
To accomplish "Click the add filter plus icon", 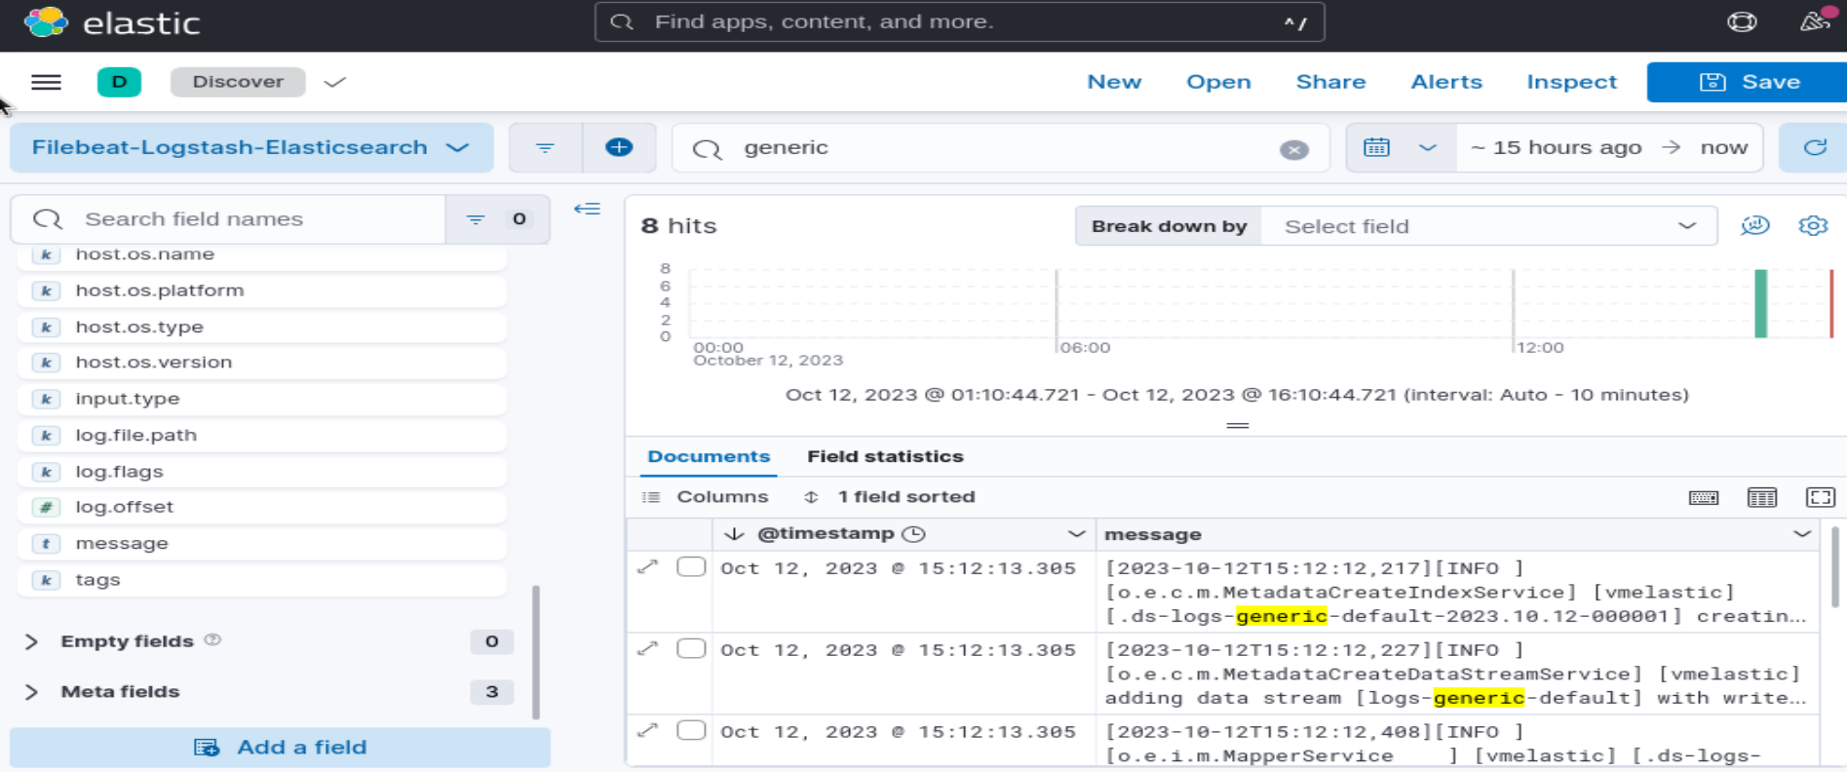I will coord(619,147).
